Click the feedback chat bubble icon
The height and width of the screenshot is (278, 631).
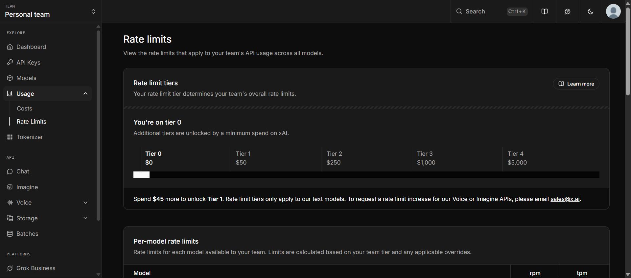568,11
